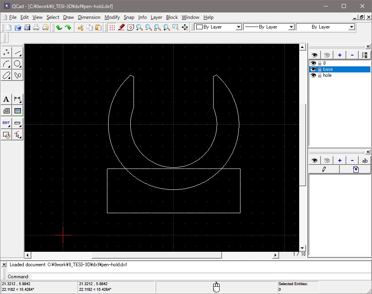Viewport: 372px width, 294px height.
Task: Open the Dimension menu
Action: pyautogui.click(x=89, y=17)
